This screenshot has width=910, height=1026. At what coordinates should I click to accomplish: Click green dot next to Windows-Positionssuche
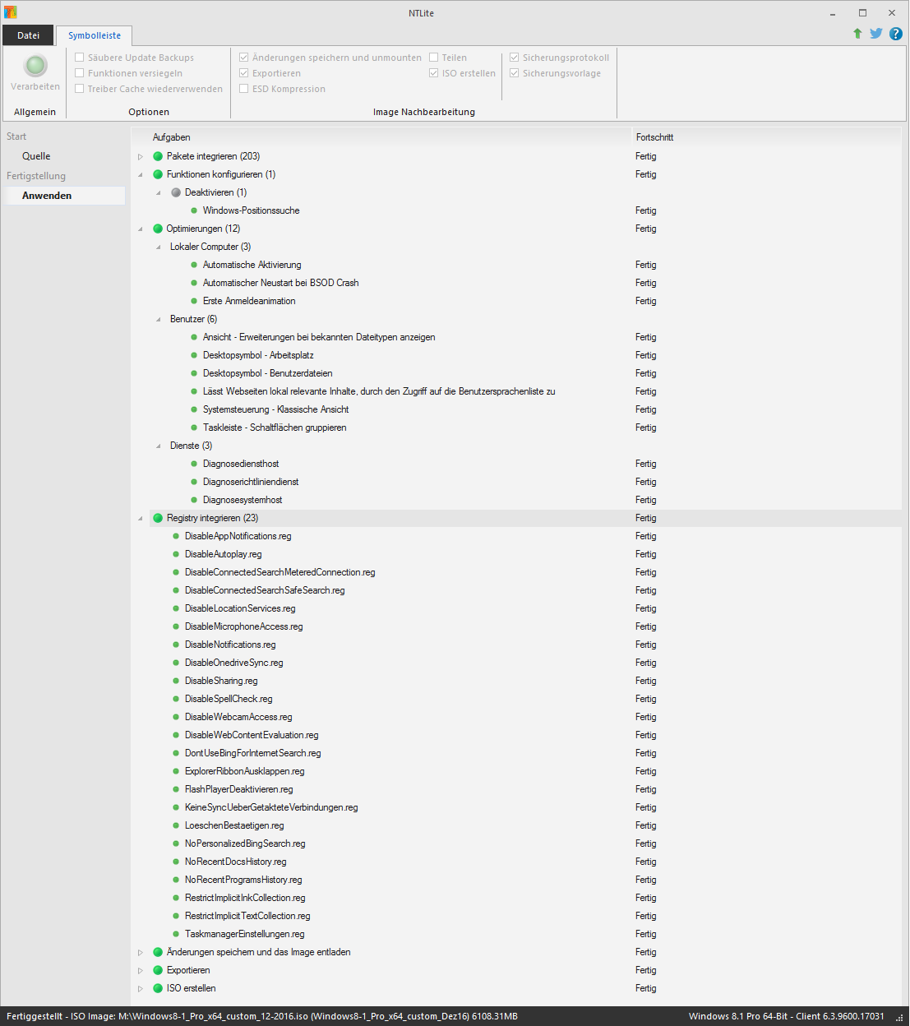(194, 210)
